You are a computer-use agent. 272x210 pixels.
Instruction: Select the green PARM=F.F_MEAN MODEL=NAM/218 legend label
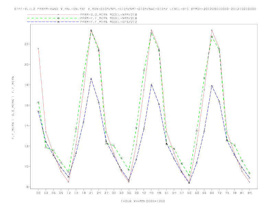coord(109,18)
